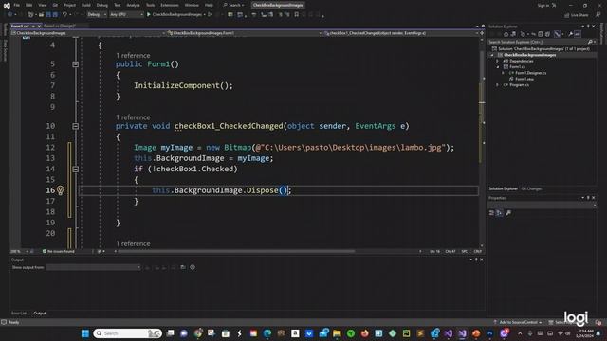Click the property pages wrench icon in Properties
Viewport: 607px width, 341px height.
(x=508, y=213)
